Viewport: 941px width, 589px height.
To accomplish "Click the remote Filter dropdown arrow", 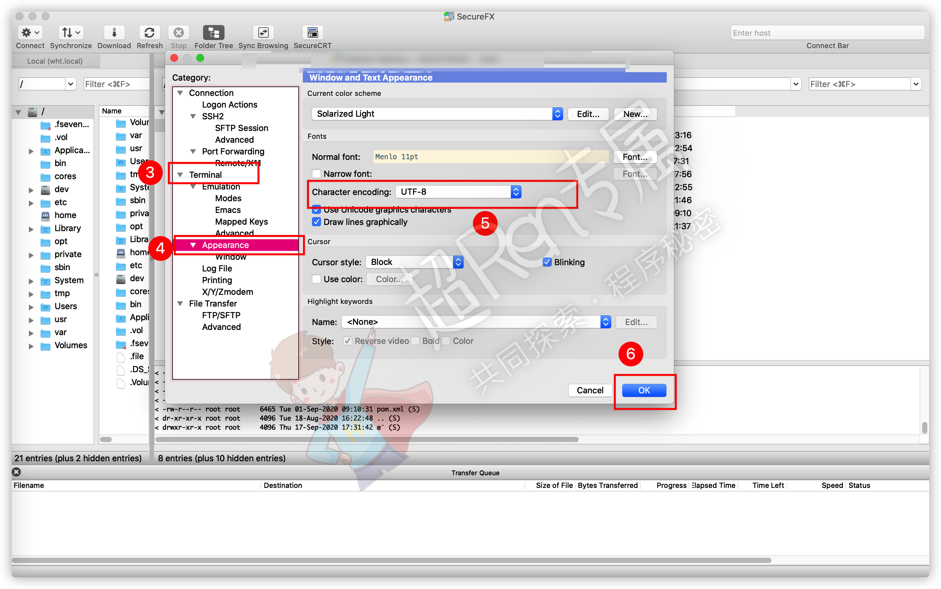I will coord(916,84).
